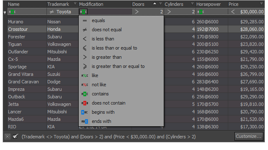Click the filter row indicator icon

(5, 12)
